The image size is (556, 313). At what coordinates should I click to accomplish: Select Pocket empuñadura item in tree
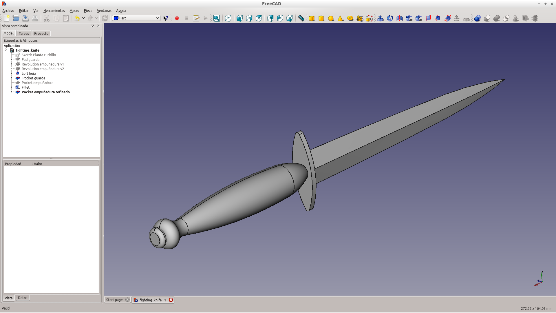point(37,83)
